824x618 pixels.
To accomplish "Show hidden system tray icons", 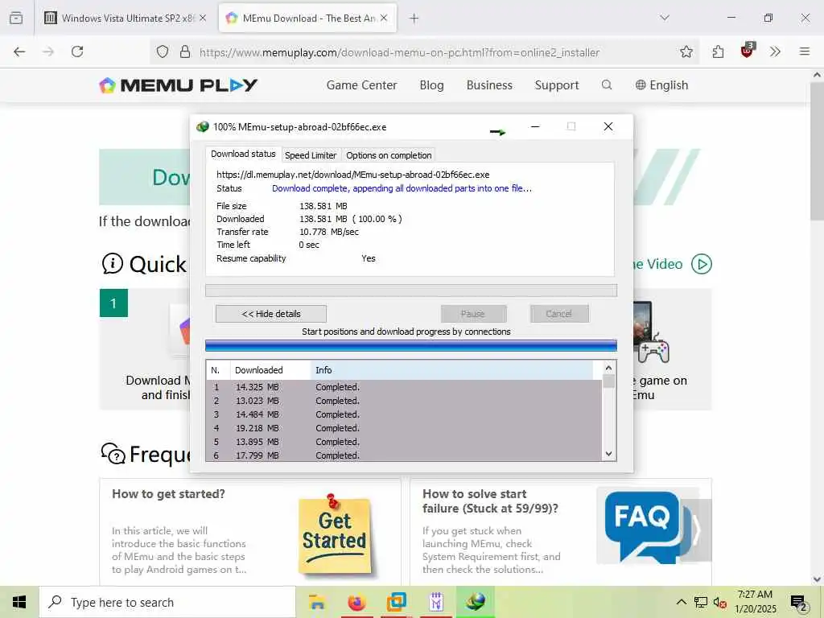I will point(681,602).
